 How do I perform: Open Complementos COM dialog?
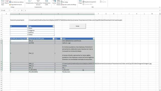pyautogui.click(x=46, y=3)
